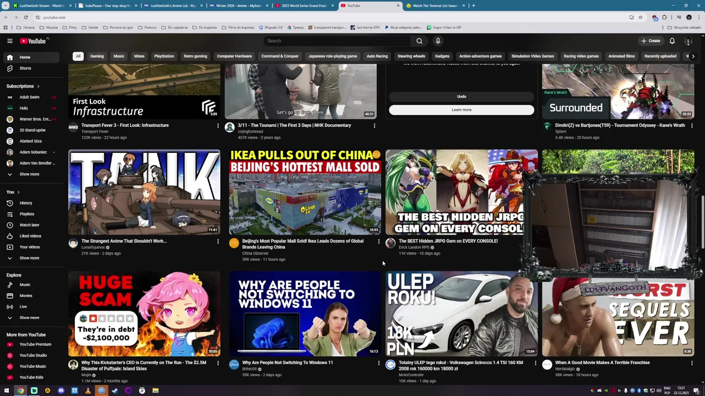The width and height of the screenshot is (705, 396).
Task: Start voice search with the microphone icon
Action: pos(438,41)
